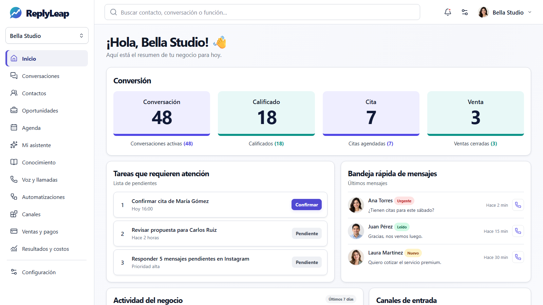Open the Últimos 7 días period selector
The width and height of the screenshot is (543, 305).
341,299
